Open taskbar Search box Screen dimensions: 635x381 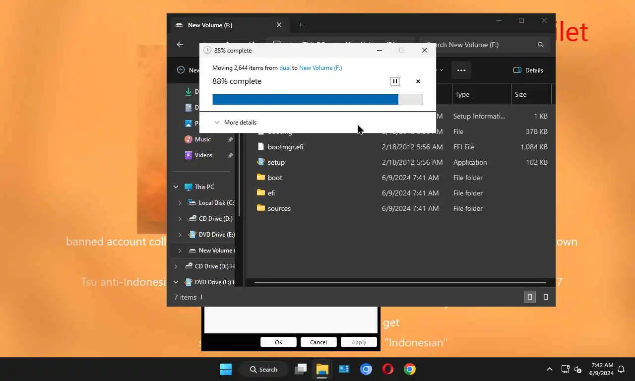click(263, 369)
